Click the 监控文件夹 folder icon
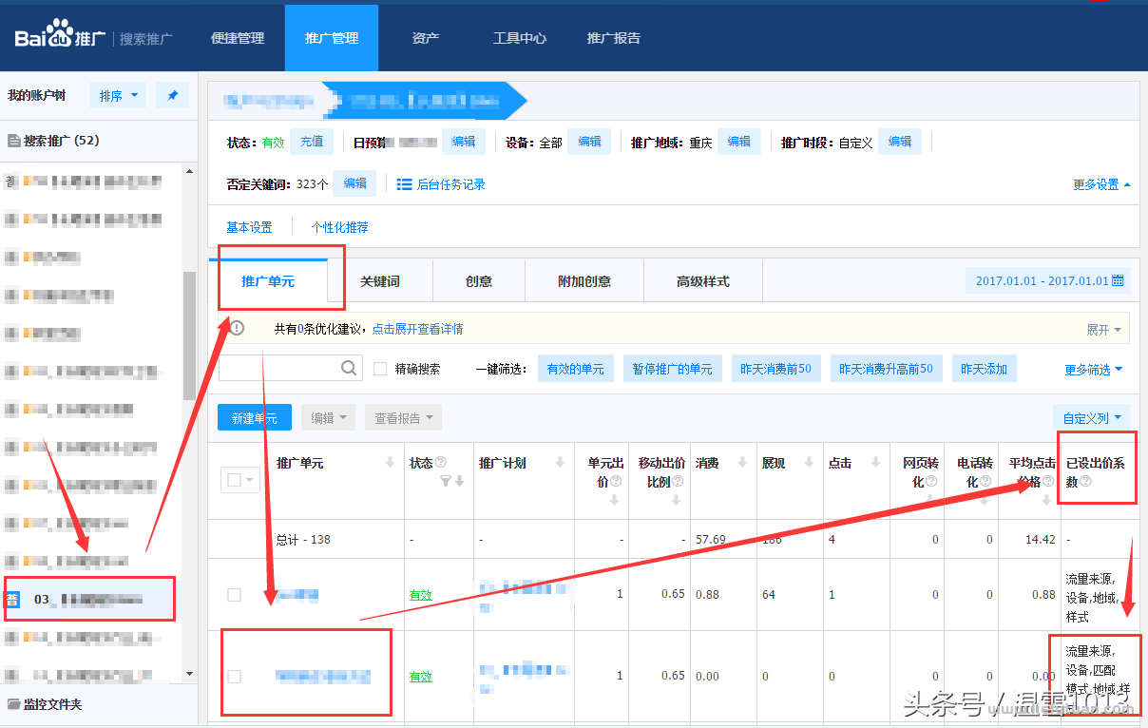The image size is (1148, 728). click(x=13, y=704)
